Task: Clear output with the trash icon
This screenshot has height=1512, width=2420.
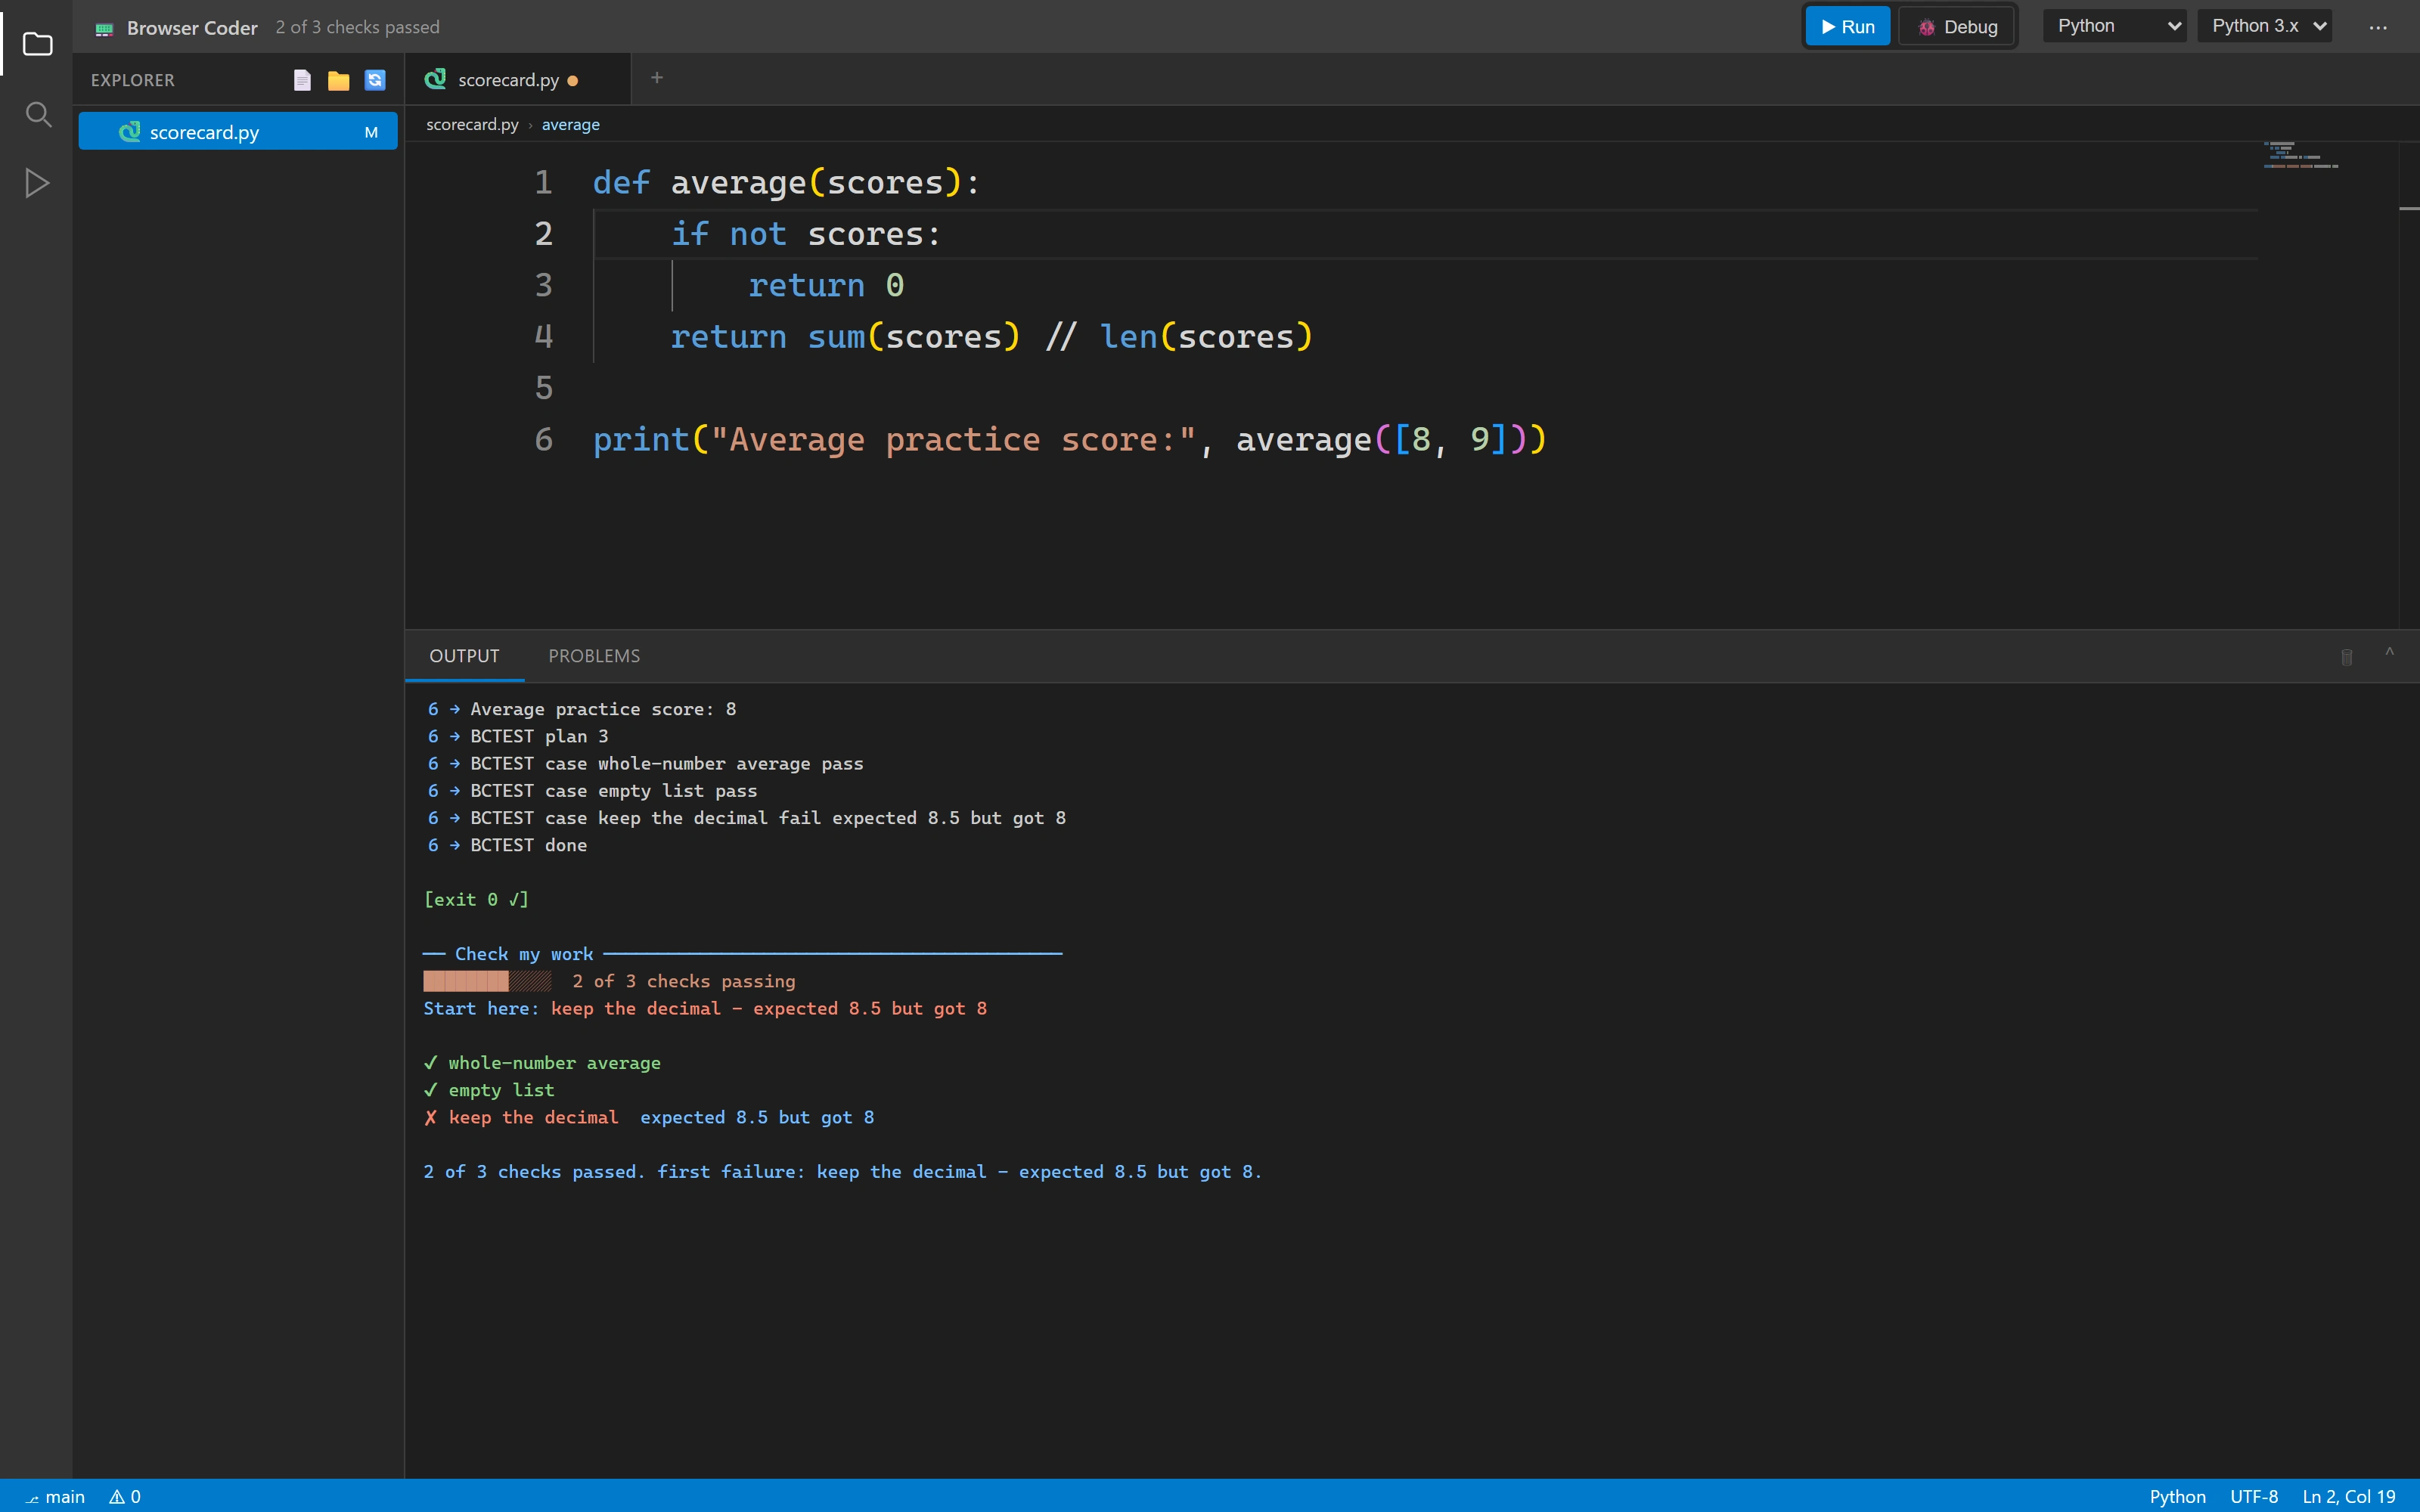Action: [2346, 657]
